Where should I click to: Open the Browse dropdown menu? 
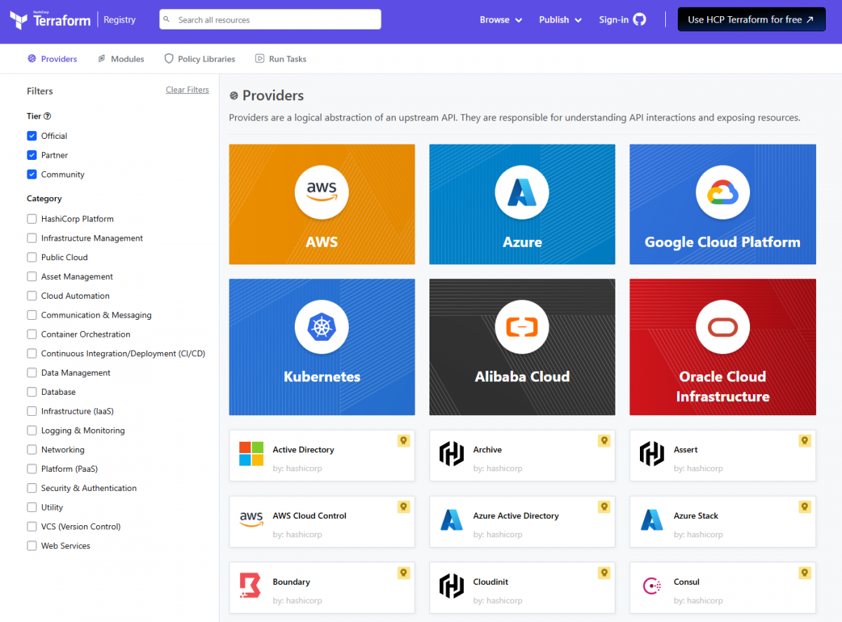500,20
